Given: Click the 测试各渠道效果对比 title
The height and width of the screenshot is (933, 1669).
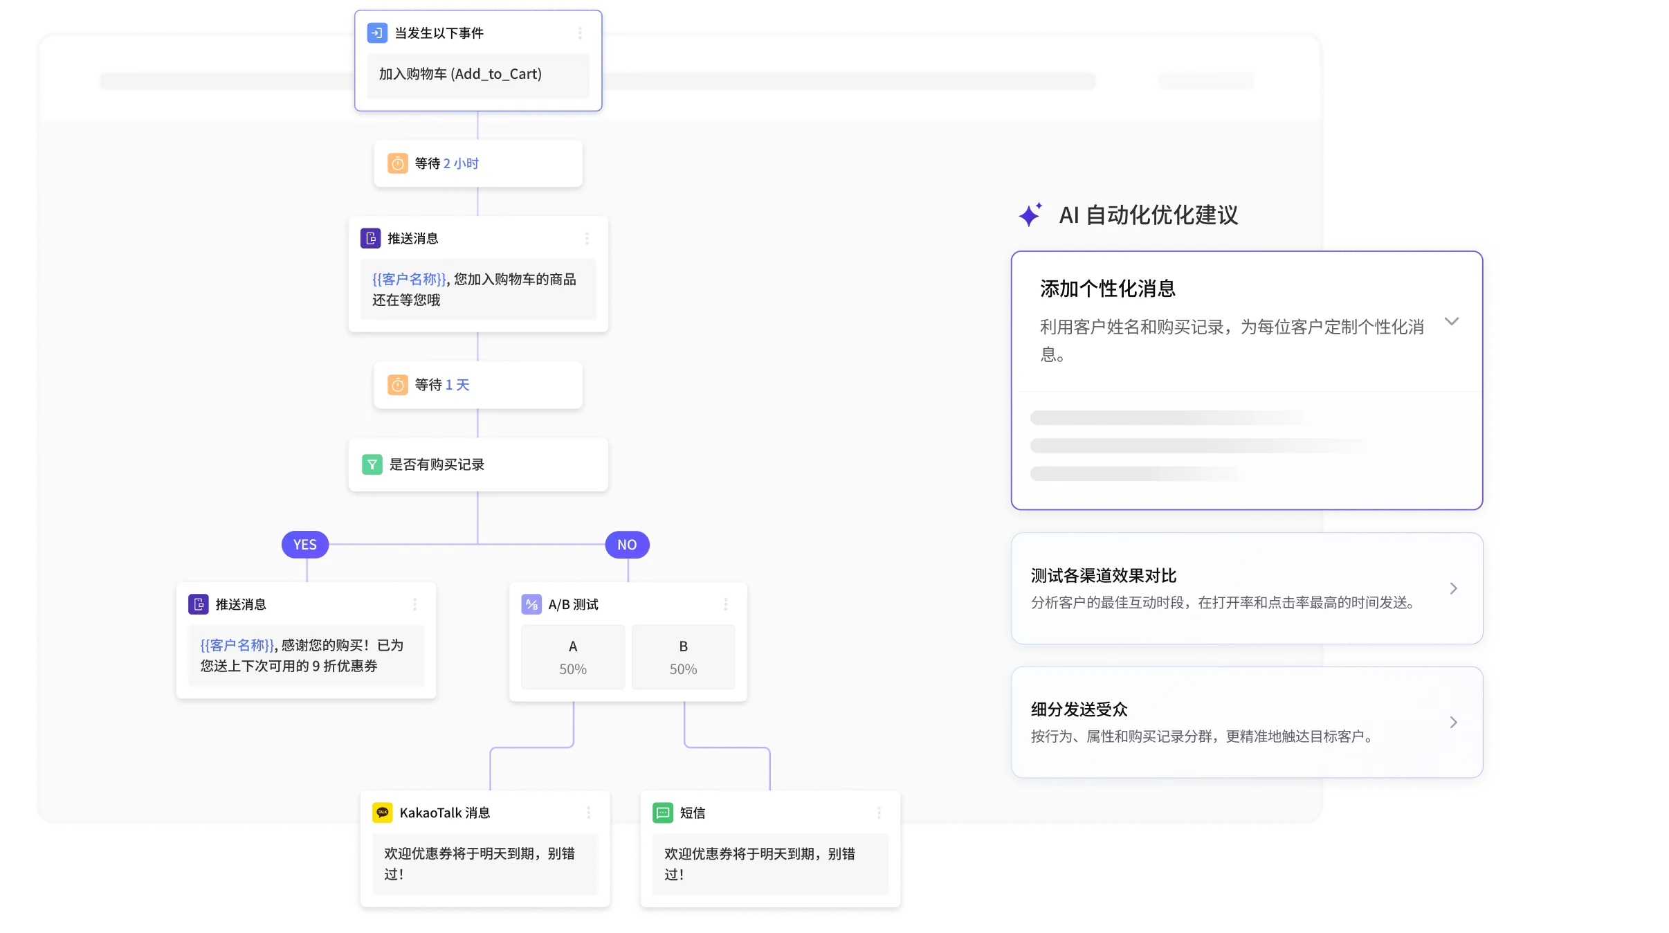Looking at the screenshot, I should (x=1104, y=576).
